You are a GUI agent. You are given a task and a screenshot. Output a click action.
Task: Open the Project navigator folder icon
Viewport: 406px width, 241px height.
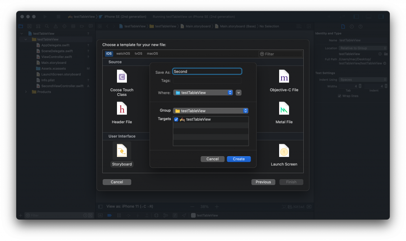click(x=21, y=26)
